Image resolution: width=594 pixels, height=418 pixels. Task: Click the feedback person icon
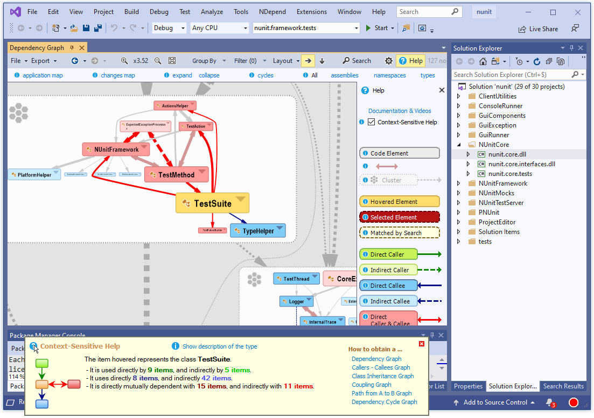click(x=575, y=29)
